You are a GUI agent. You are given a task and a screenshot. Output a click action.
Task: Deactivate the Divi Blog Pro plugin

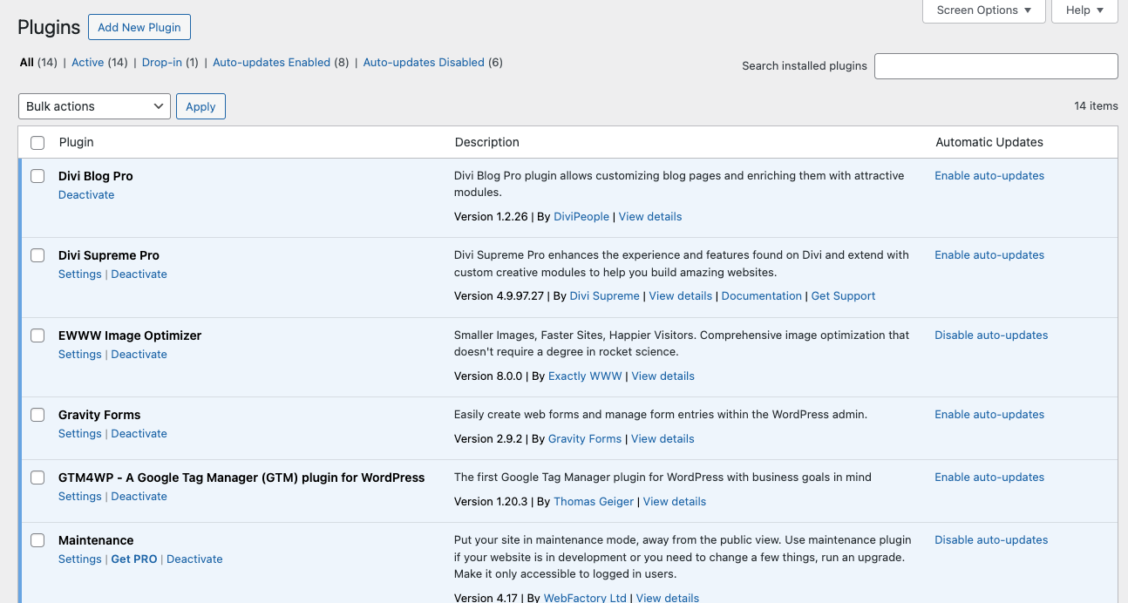pos(86,195)
